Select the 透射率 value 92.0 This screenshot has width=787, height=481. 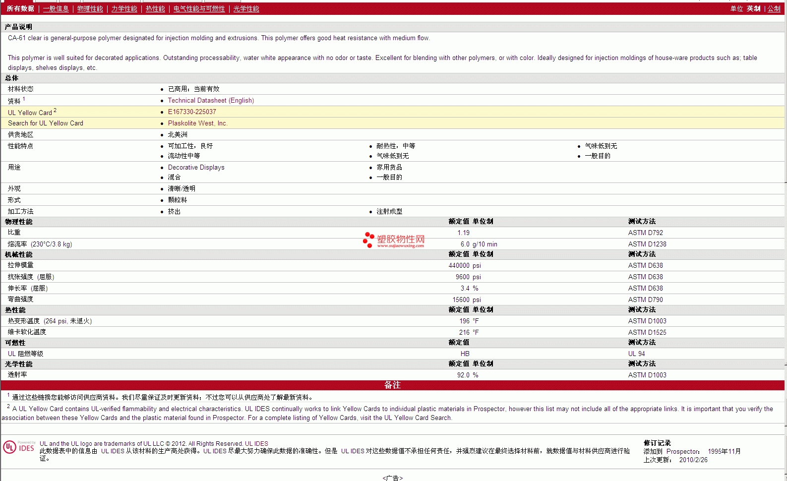click(463, 375)
